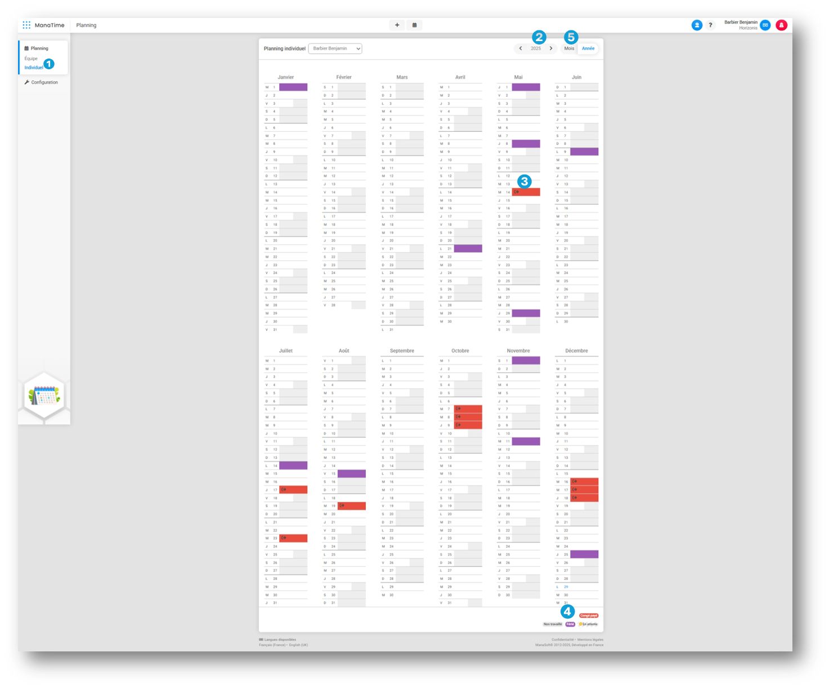Open the calendar icon in top toolbar
Screen dimensions: 829x688
click(x=415, y=25)
